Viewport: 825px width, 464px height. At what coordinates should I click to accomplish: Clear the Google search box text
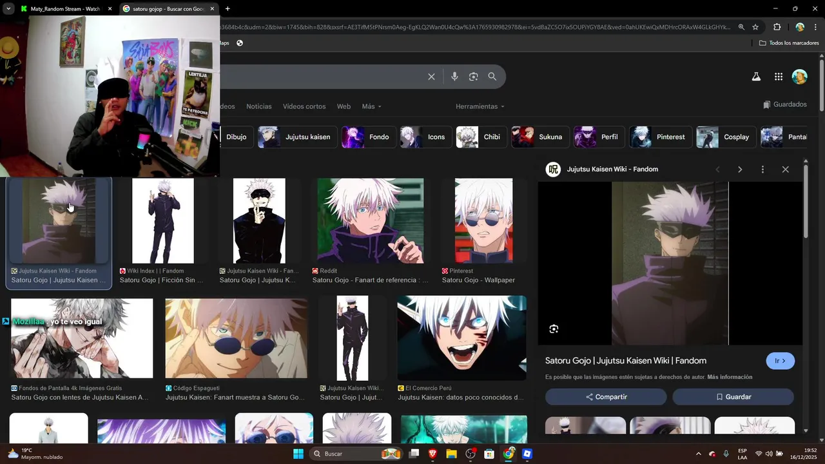431,77
